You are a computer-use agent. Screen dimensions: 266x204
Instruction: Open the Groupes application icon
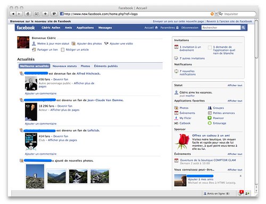coord(210,108)
